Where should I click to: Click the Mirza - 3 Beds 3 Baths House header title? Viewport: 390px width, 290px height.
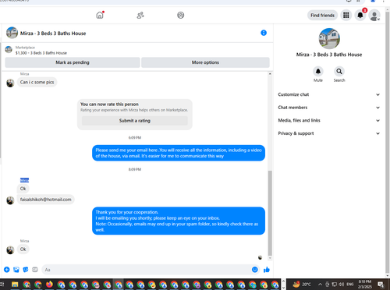[53, 34]
